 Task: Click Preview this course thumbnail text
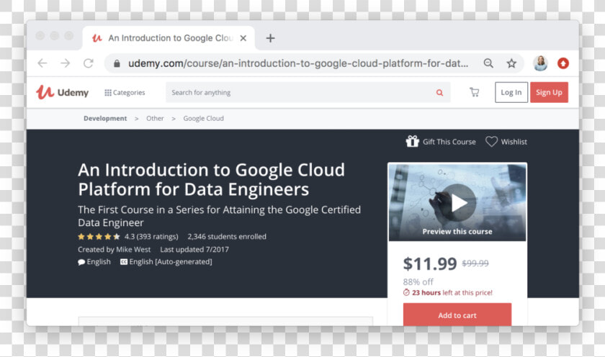(x=457, y=231)
